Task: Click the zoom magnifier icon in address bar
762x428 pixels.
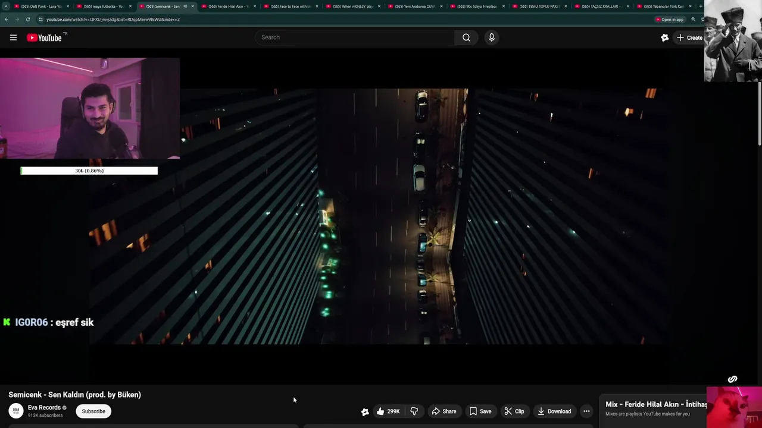Action: point(693,20)
